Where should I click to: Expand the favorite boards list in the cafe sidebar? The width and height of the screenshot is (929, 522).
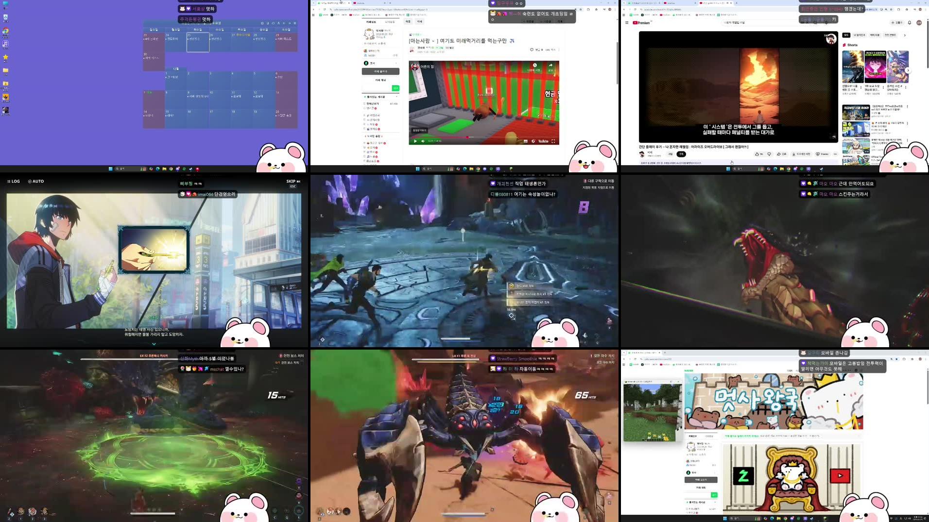point(396,97)
